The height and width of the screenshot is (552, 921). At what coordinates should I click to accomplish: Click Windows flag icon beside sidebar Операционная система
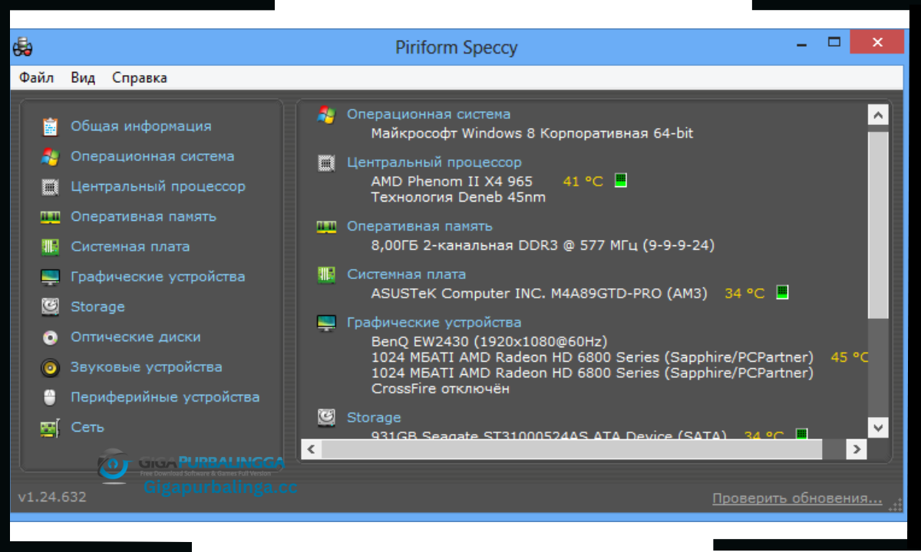51,156
